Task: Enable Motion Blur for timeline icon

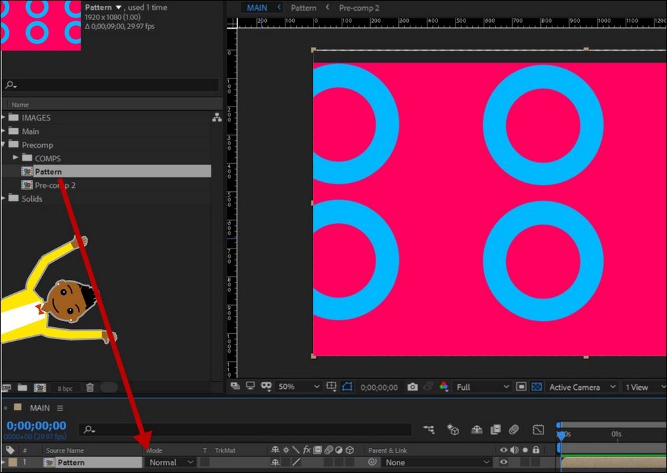Action: point(514,430)
